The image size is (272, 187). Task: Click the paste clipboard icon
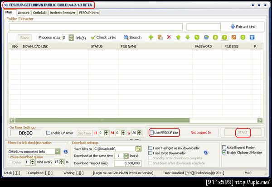tap(160, 37)
